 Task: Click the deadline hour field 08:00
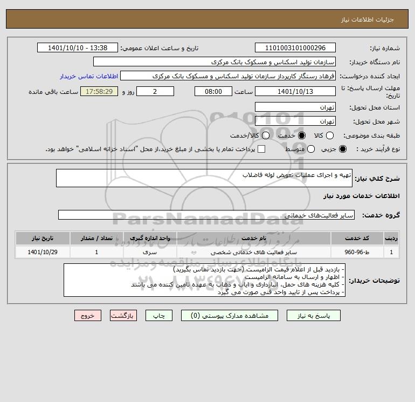click(213, 91)
